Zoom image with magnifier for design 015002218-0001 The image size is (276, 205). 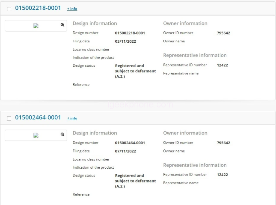[62, 25]
